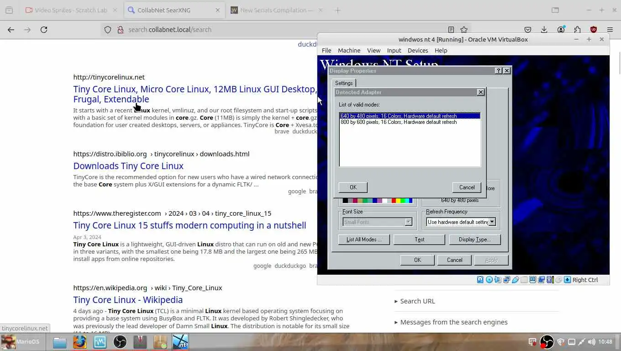621x351 pixels.
Task: Open VirtualBox Help menu
Action: tap(441, 50)
